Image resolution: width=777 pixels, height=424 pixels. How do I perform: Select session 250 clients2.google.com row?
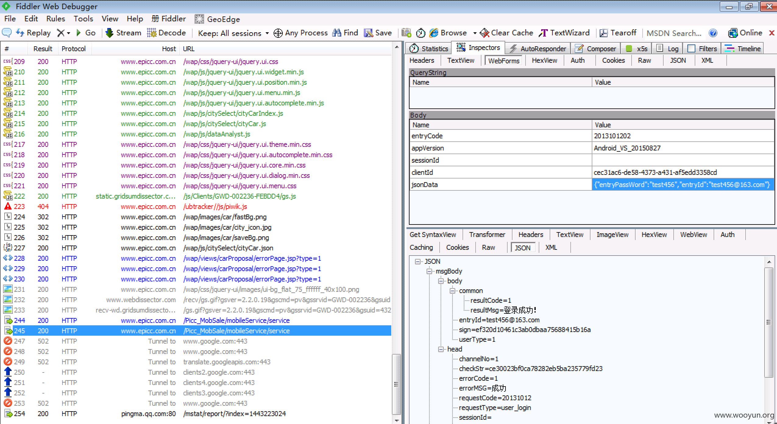coord(197,372)
